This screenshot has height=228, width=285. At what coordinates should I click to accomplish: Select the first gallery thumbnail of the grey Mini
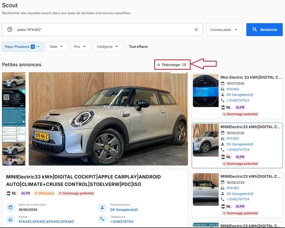[x=14, y=81]
